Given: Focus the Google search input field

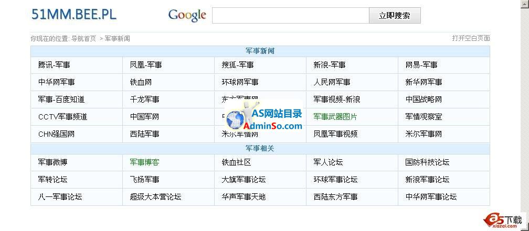Looking at the screenshot, I should pos(291,16).
